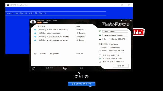Click the monitor icon in bottom bar
The image size is (163, 91).
65,68
